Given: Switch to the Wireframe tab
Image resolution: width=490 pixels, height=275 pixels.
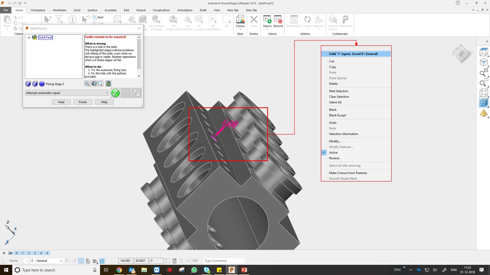Looking at the screenshot, I should (x=59, y=10).
